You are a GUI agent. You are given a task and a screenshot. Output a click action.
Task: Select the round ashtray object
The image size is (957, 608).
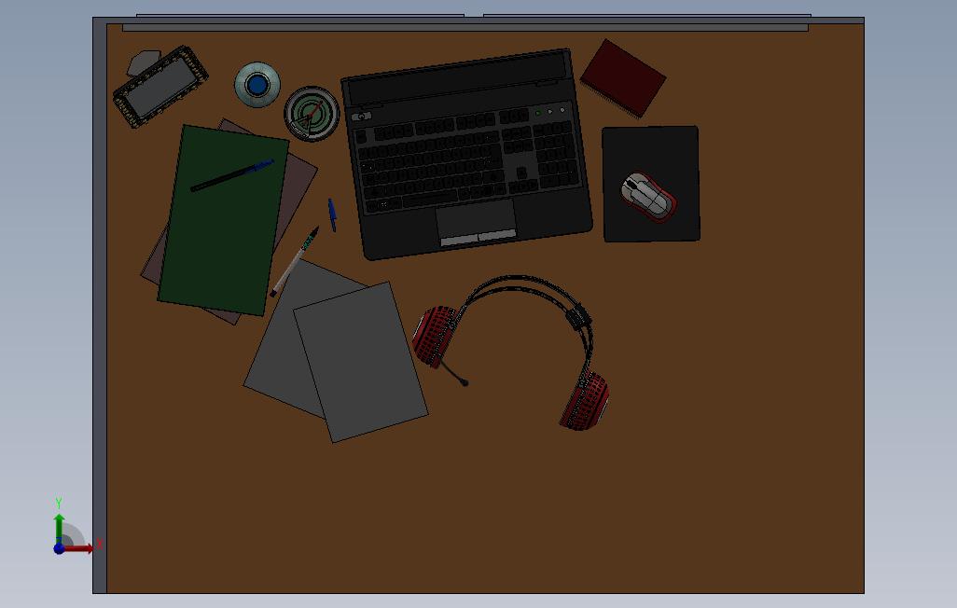click(312, 114)
